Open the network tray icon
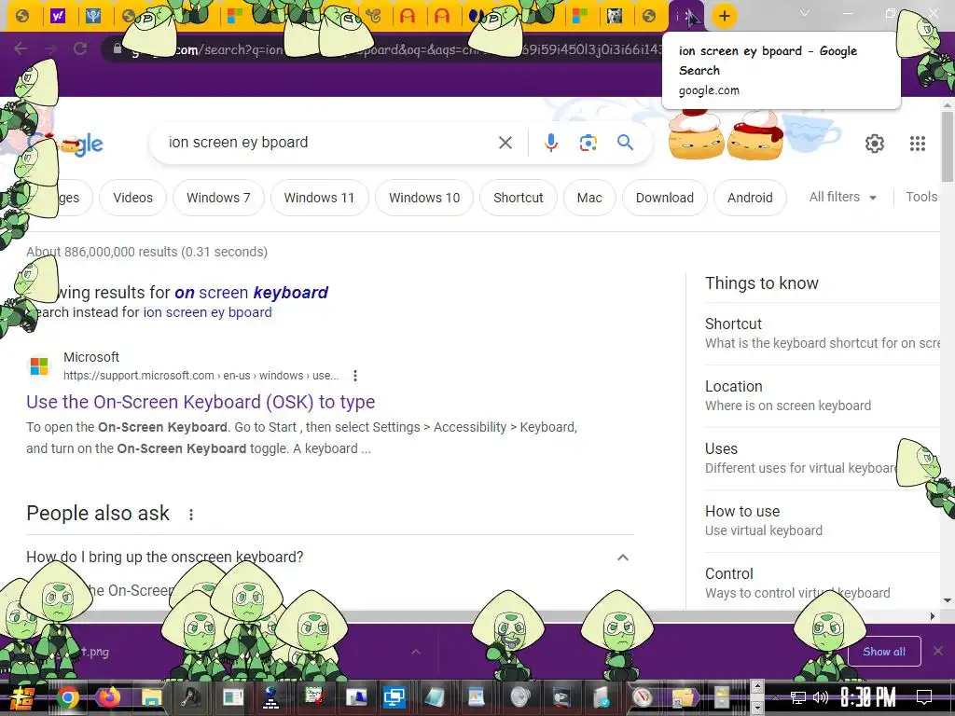The width and height of the screenshot is (955, 716). pyautogui.click(x=798, y=697)
